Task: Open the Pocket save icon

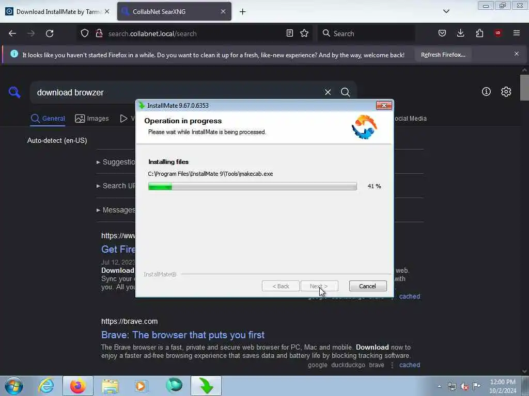Action: (442, 33)
